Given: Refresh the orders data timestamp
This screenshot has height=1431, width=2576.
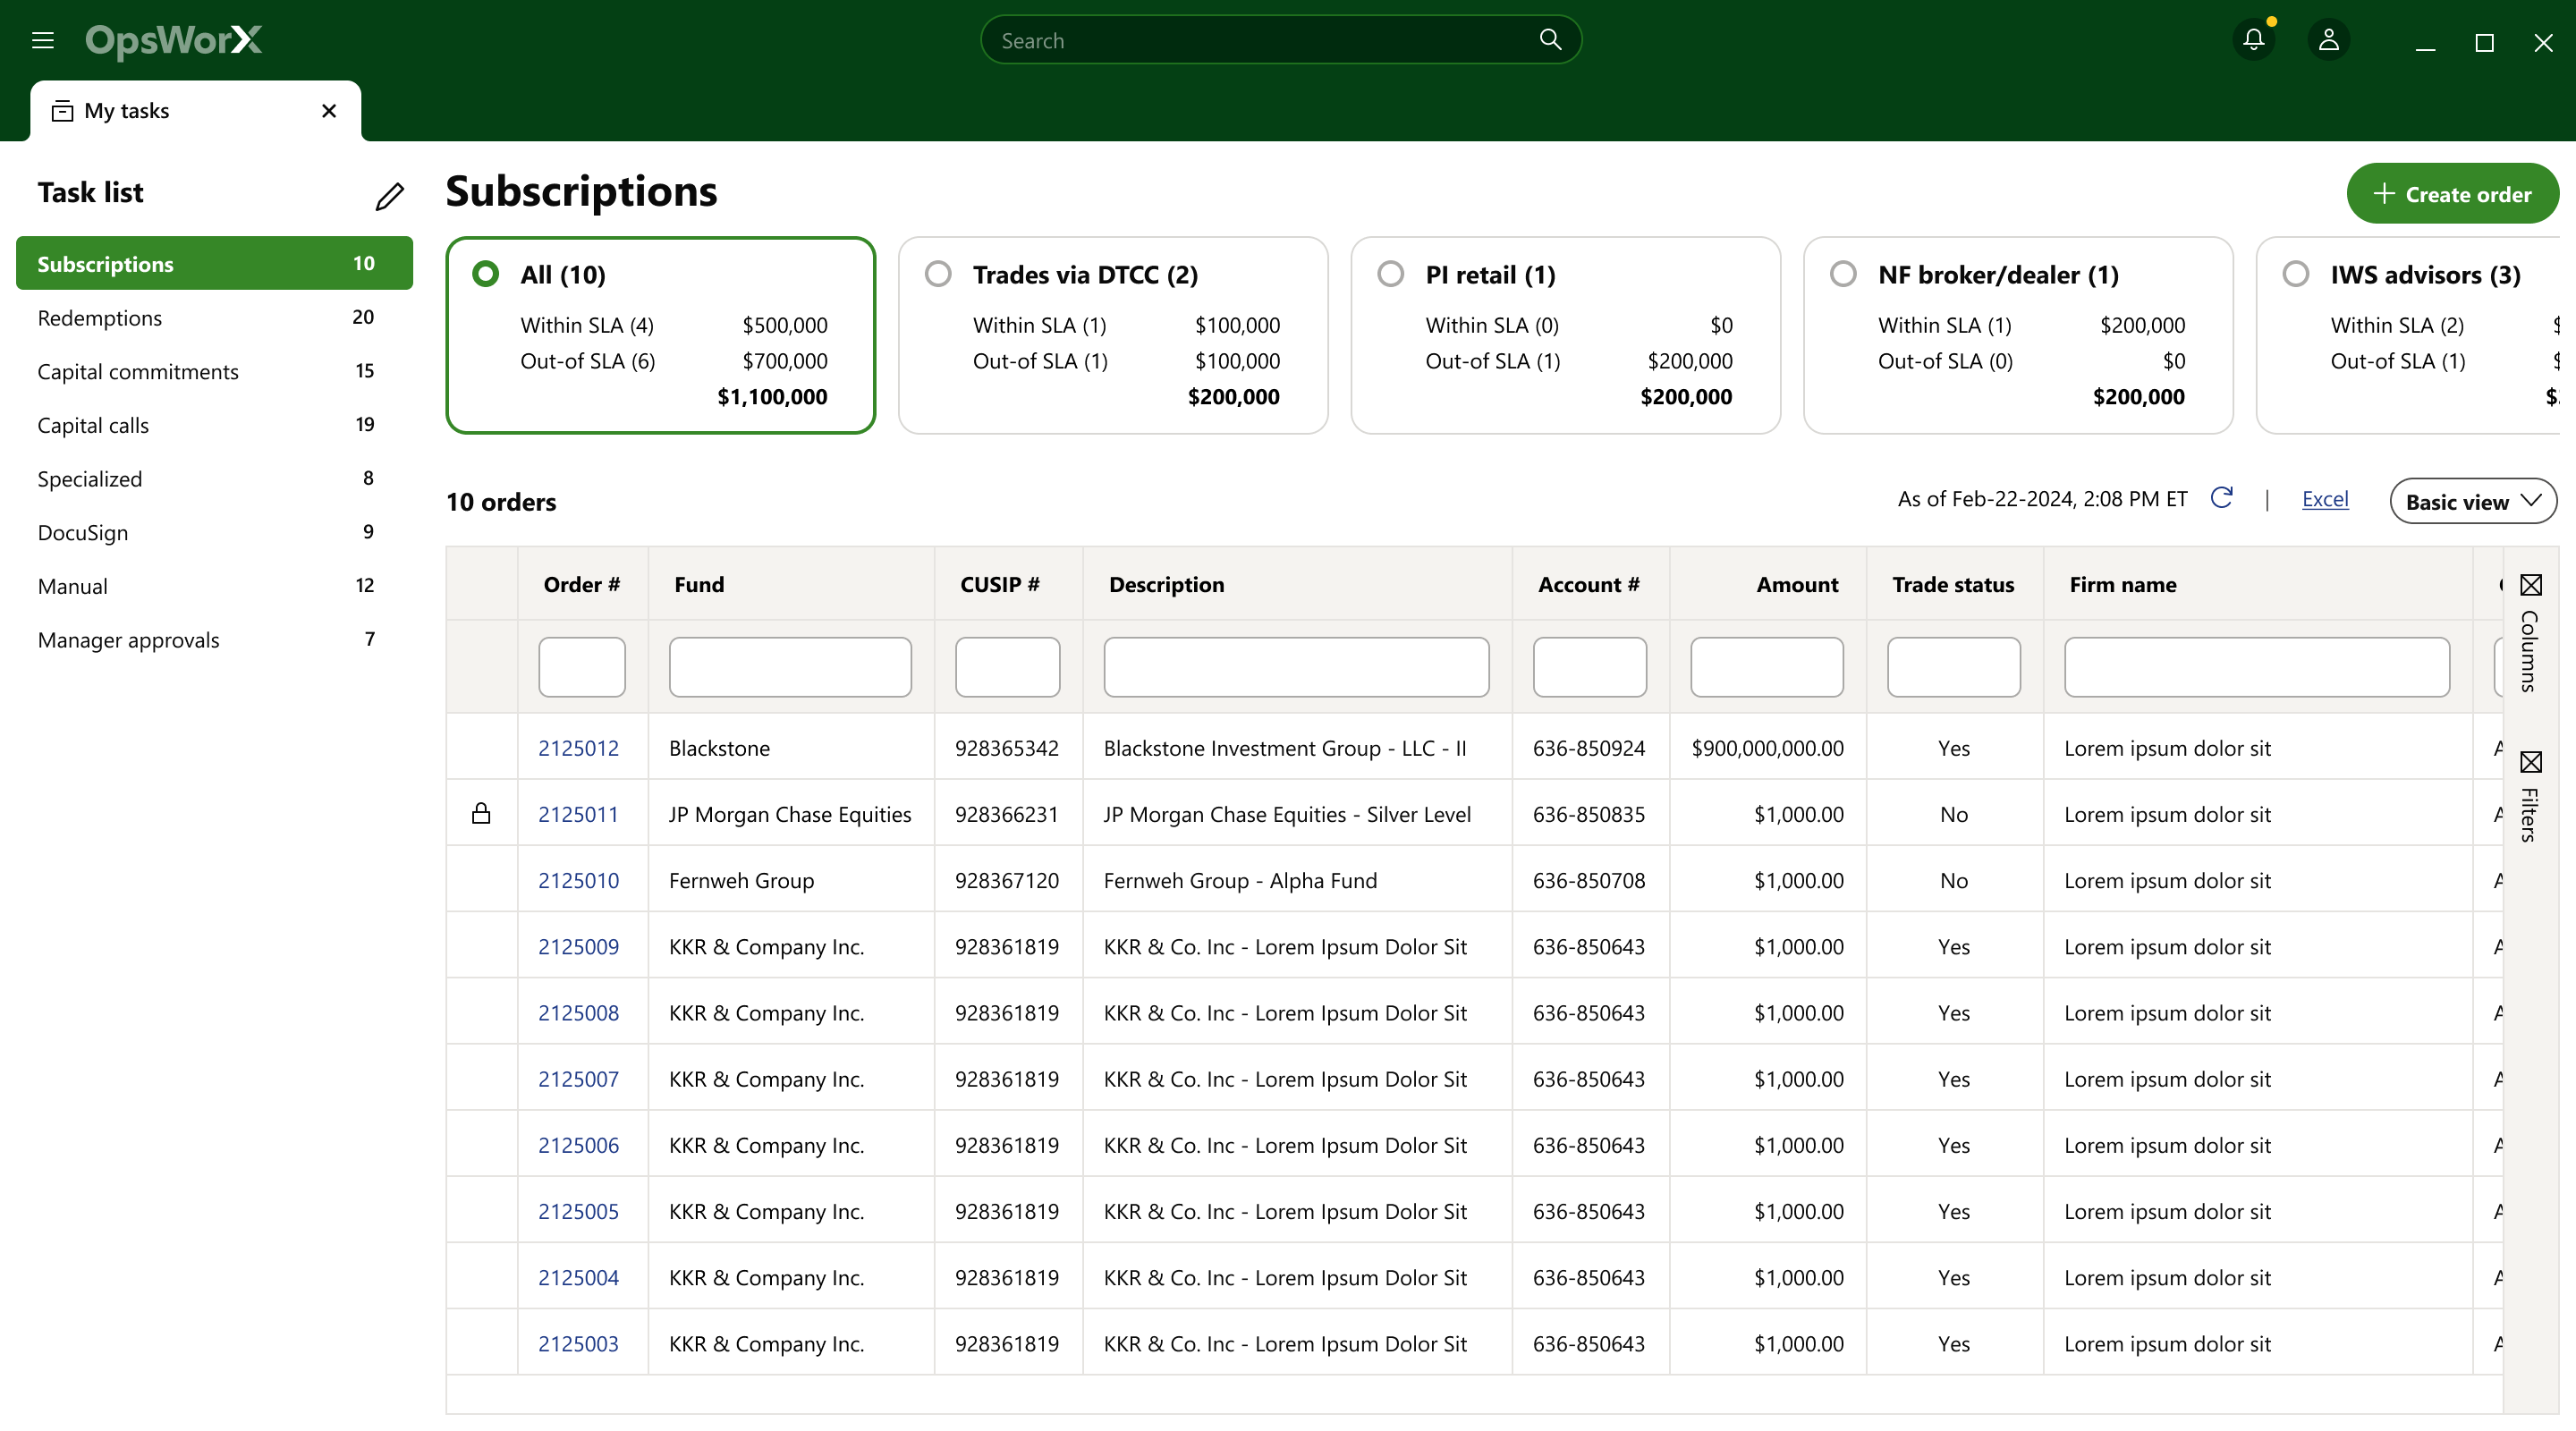Looking at the screenshot, I should coord(2221,498).
